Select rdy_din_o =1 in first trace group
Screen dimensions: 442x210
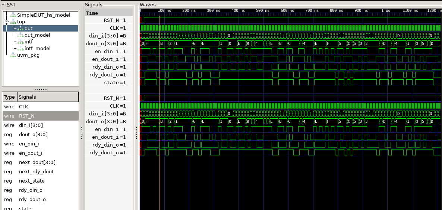click(x=109, y=67)
